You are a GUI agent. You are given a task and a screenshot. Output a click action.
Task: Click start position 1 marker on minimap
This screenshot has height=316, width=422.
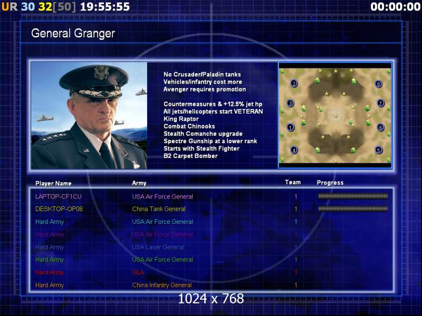(291, 127)
